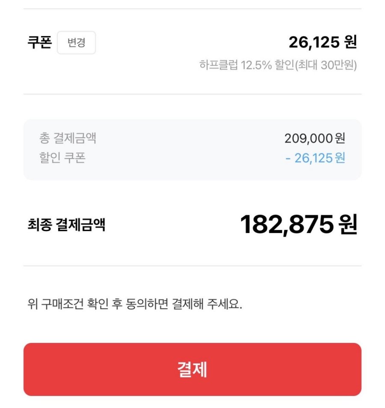Click the 쿠폰 section label
This screenshot has height=408, width=385.
coord(39,43)
